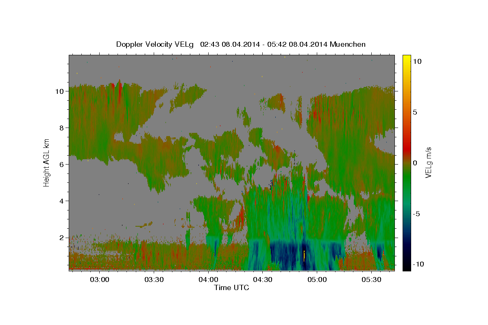
Task: Click the 'Time UTC' axis title
Action: pos(231,288)
